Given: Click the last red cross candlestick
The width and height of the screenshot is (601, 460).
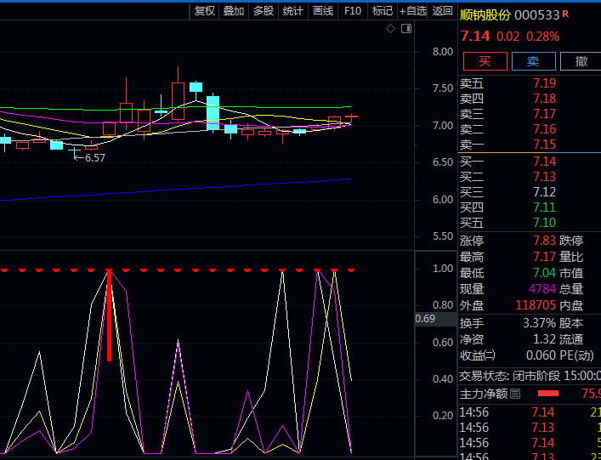Looking at the screenshot, I should click(x=351, y=117).
